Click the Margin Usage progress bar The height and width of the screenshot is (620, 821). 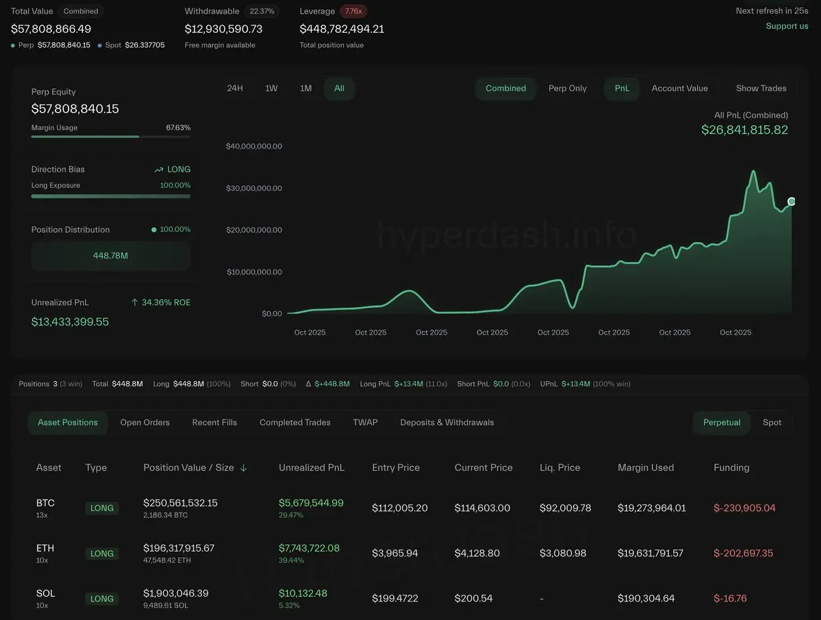pos(110,137)
